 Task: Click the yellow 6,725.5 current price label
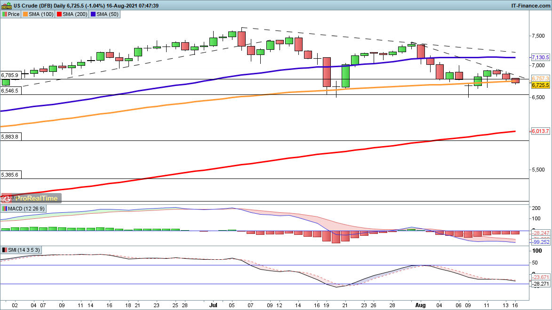541,85
